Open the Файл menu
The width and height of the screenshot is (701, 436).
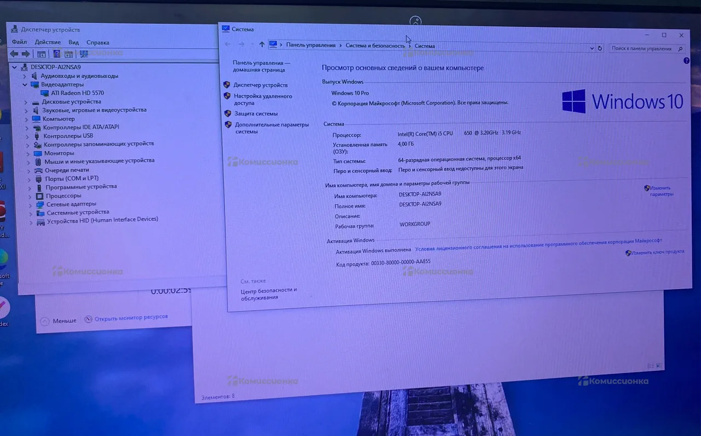(19, 42)
